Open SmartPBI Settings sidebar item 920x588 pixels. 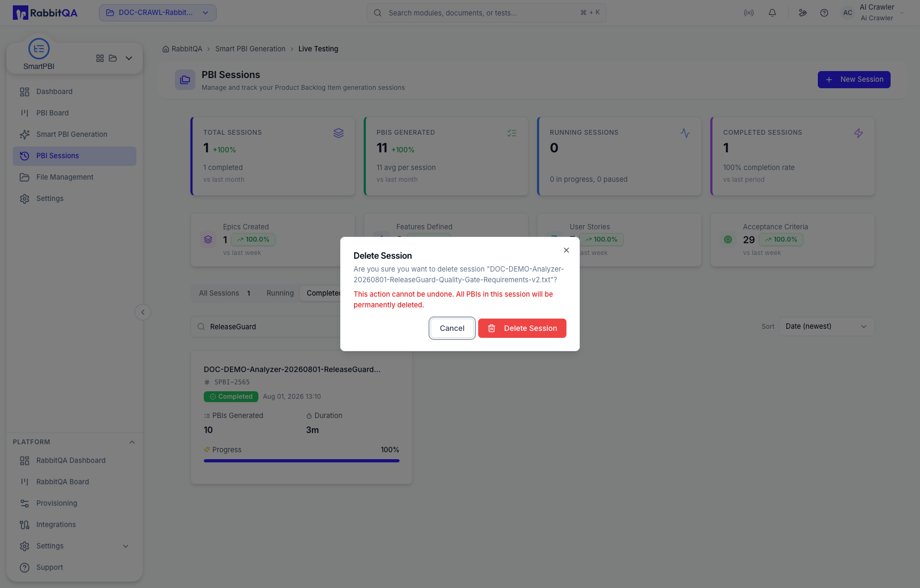click(x=74, y=199)
